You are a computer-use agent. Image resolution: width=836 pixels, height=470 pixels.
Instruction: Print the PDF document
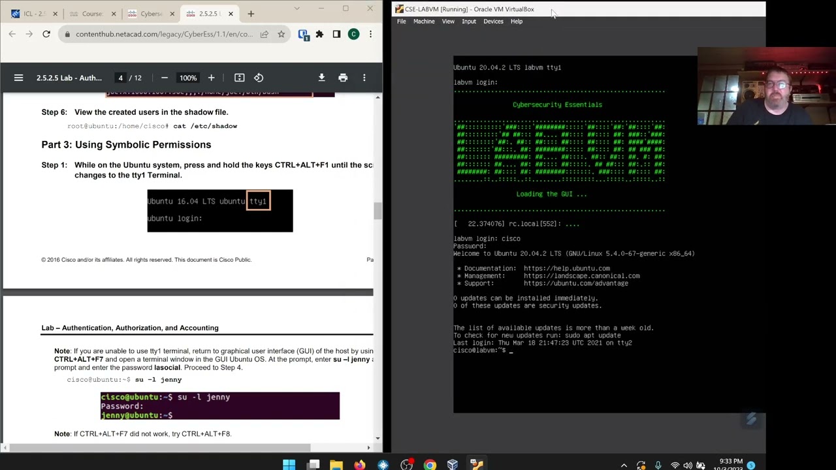(343, 78)
